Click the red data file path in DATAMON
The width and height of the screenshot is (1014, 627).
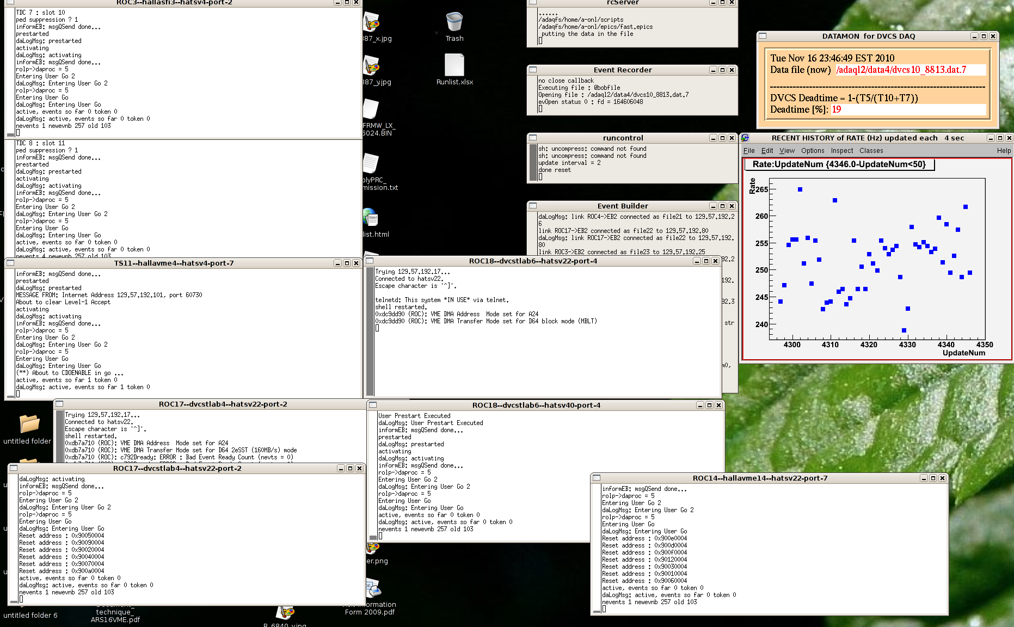coord(901,70)
